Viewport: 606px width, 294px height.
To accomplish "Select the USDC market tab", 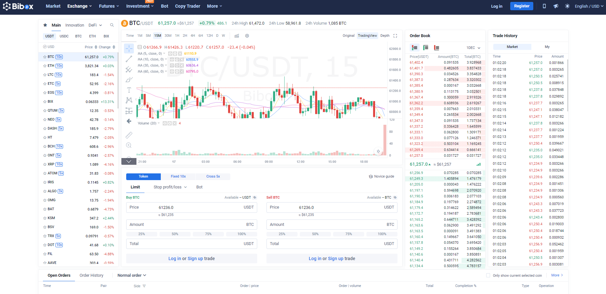I will pyautogui.click(x=64, y=36).
